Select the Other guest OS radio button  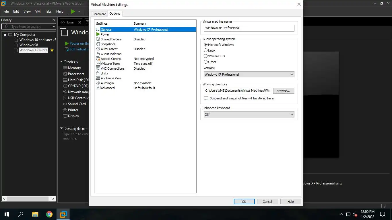click(205, 62)
